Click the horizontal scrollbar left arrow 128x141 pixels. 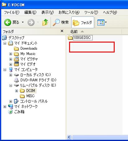69,137
